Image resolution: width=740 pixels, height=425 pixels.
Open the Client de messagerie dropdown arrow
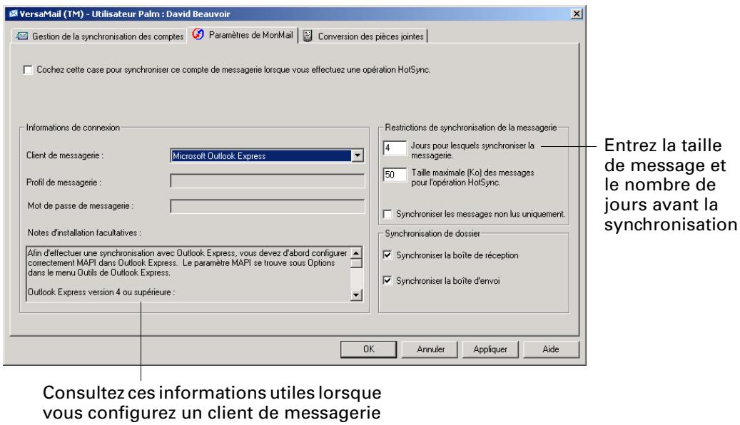pyautogui.click(x=358, y=155)
